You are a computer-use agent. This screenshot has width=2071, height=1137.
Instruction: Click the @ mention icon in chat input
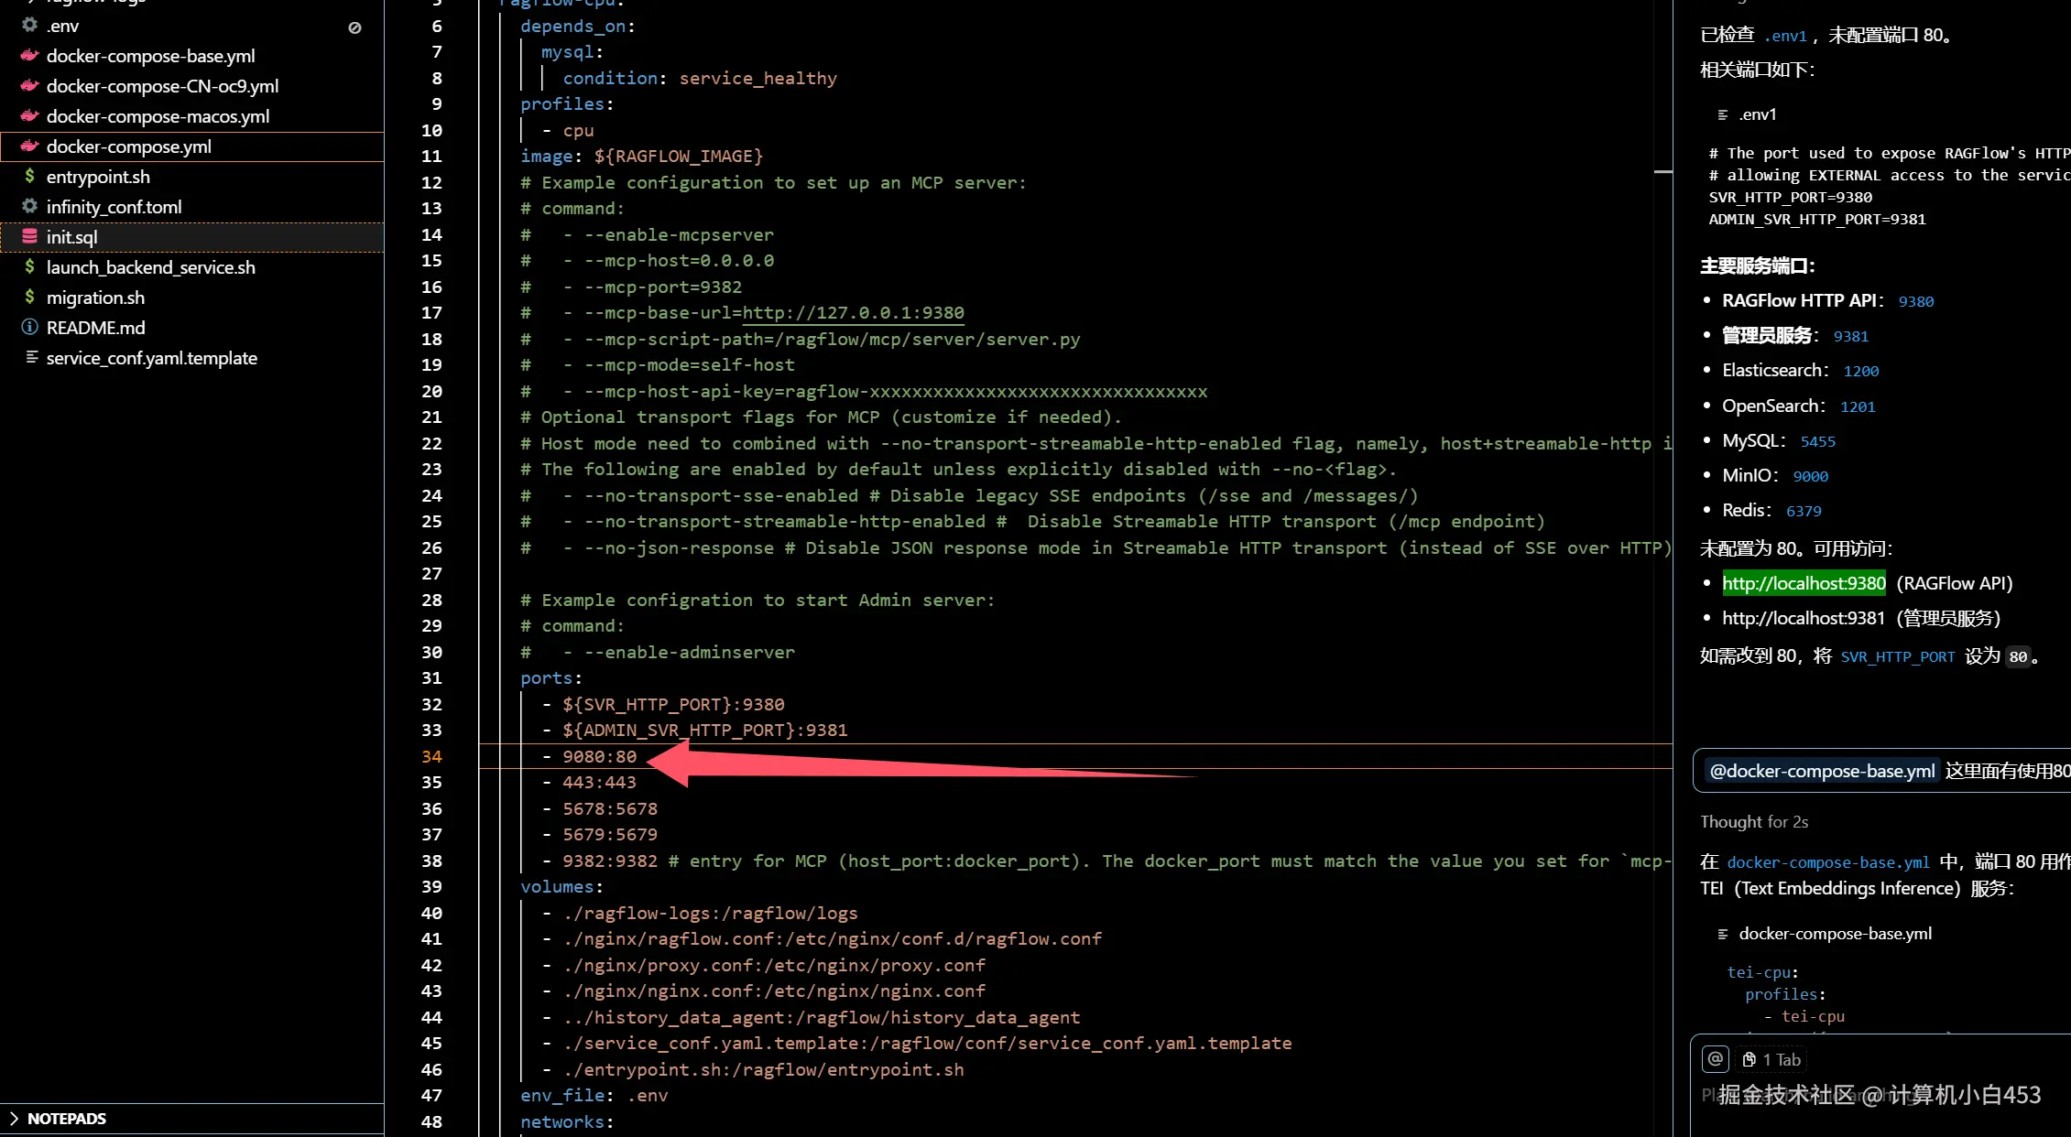pyautogui.click(x=1715, y=1059)
